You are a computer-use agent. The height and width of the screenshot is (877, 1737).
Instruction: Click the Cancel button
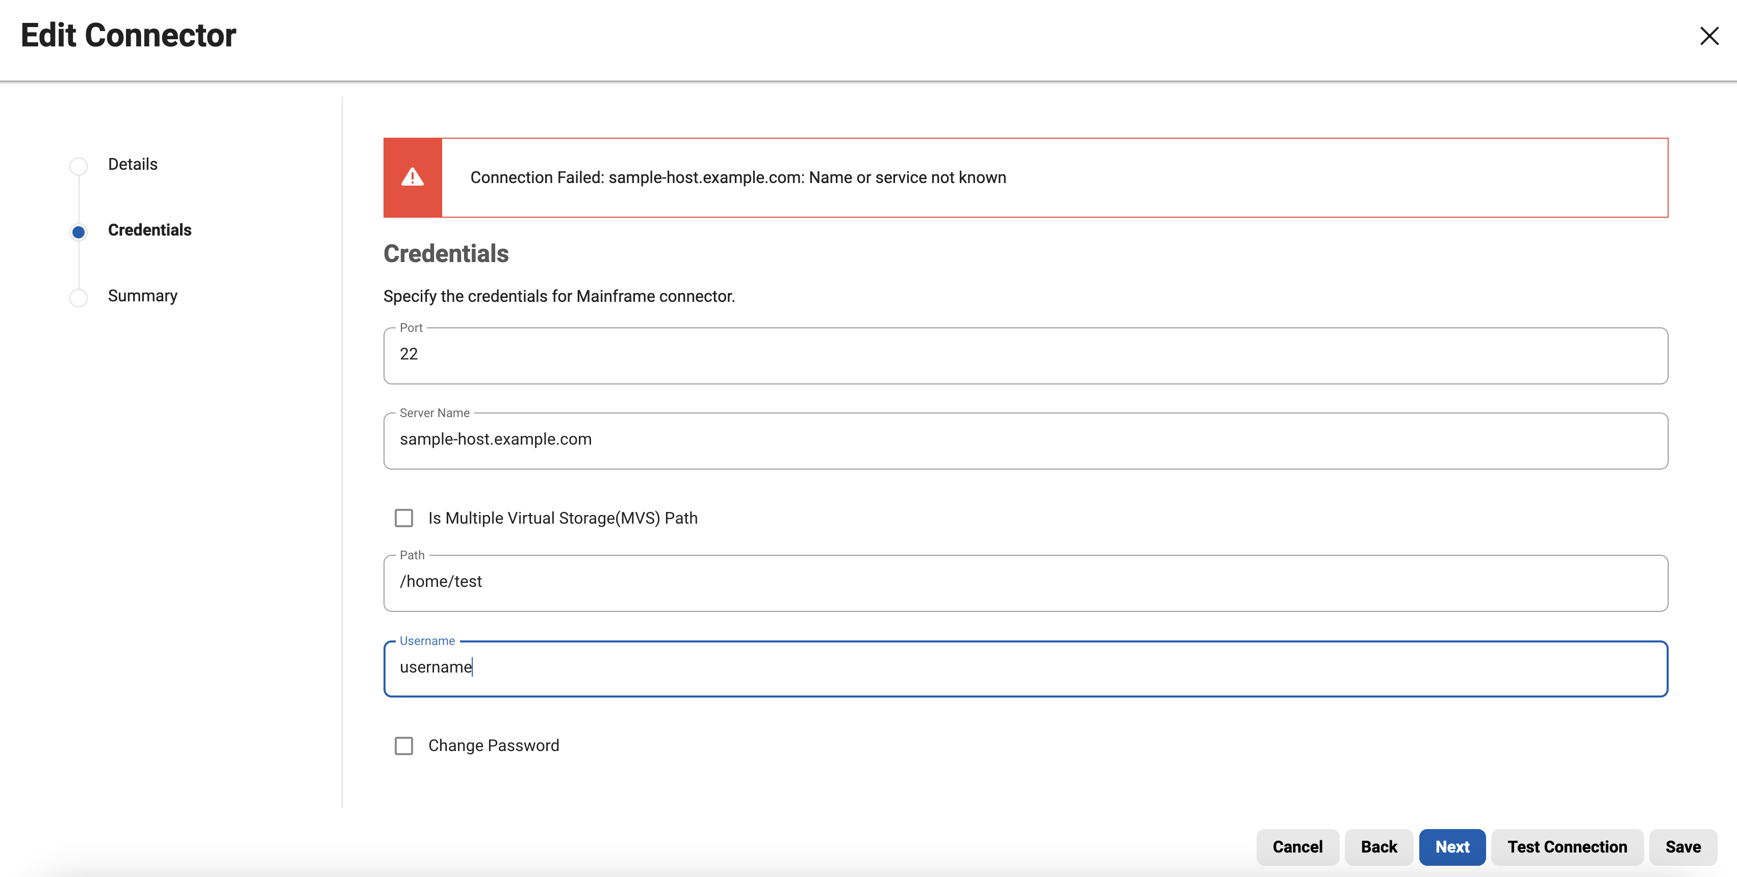pyautogui.click(x=1297, y=847)
